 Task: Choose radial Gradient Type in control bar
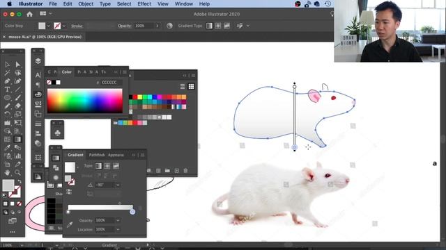tap(218, 26)
